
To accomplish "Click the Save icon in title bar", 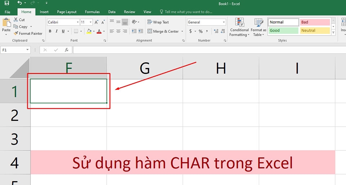I will coord(7,3).
